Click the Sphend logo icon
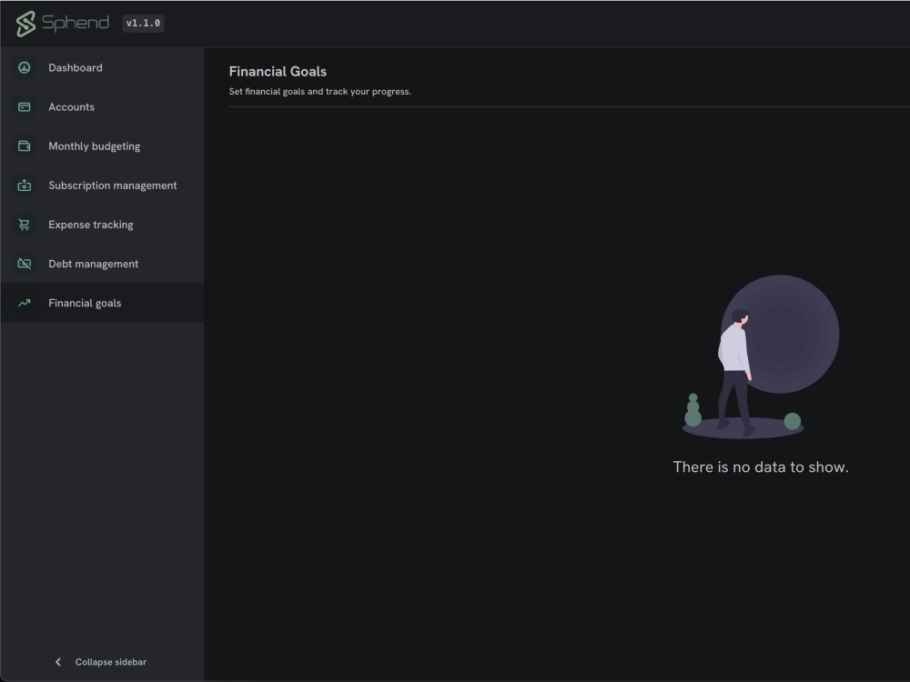Image resolution: width=910 pixels, height=682 pixels. tap(25, 24)
